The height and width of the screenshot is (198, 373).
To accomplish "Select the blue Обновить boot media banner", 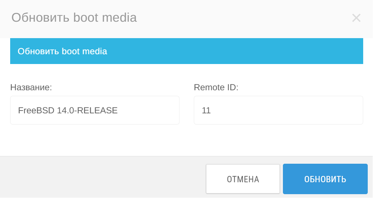I will pyautogui.click(x=186, y=51).
